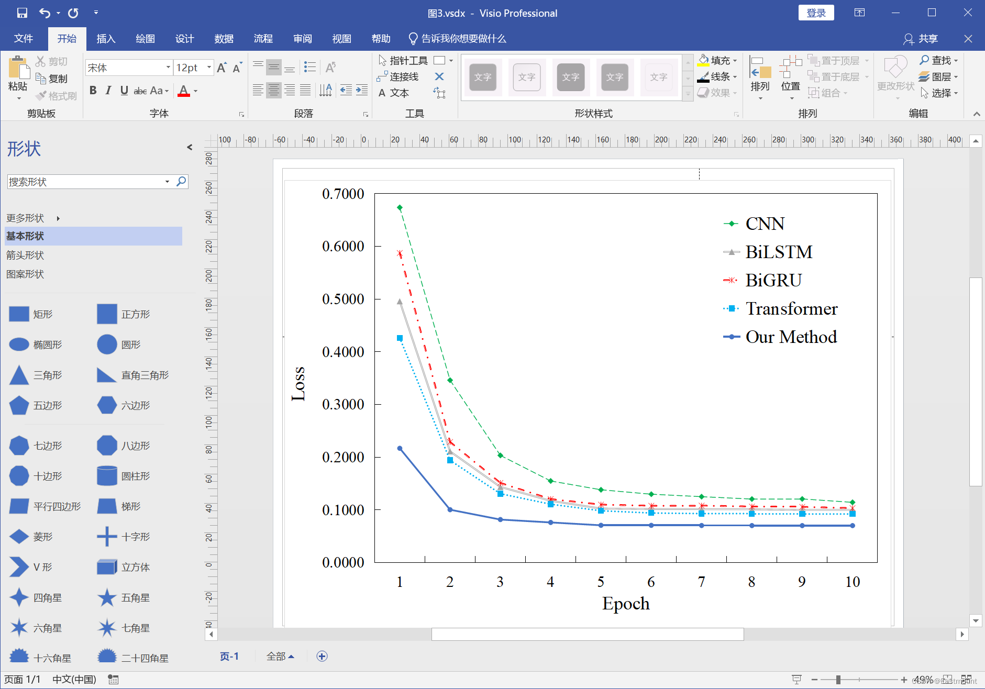Open Arrow Shapes (箭头形状) stencil
The width and height of the screenshot is (985, 689).
pyautogui.click(x=25, y=255)
